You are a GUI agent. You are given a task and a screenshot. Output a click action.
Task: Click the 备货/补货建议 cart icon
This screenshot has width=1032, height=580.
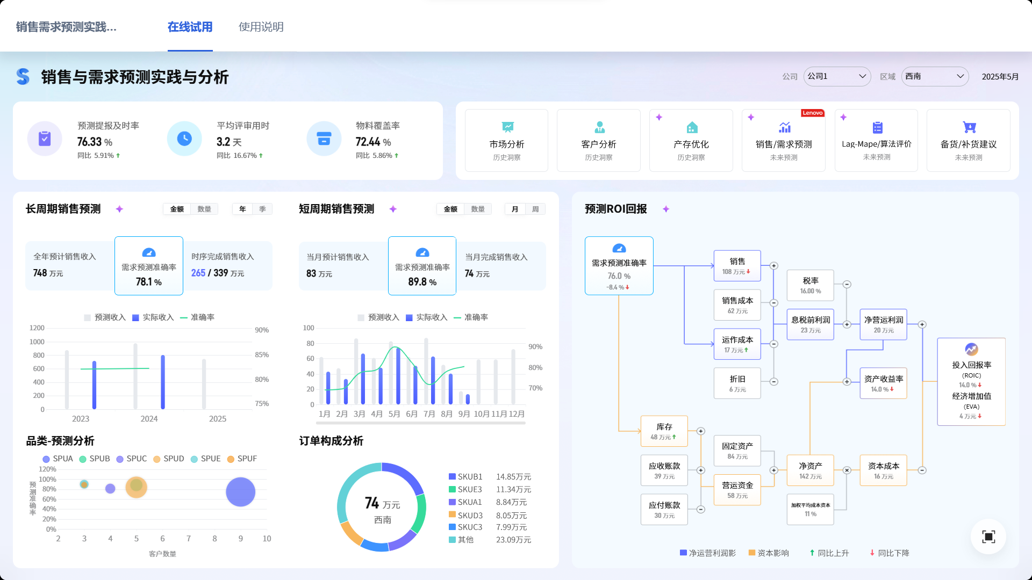click(969, 127)
